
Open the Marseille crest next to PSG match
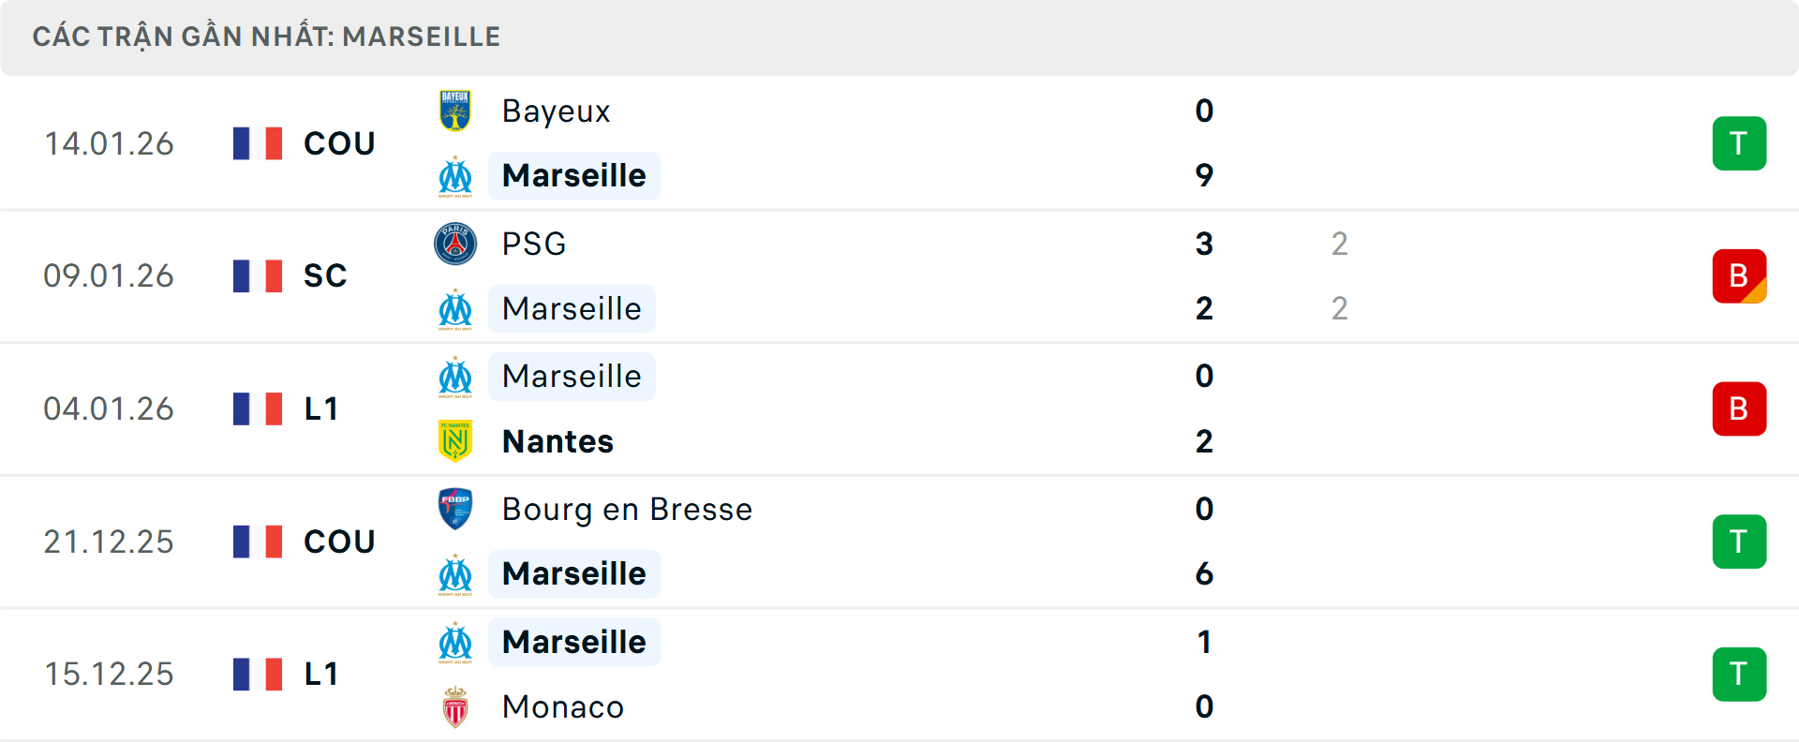455,309
